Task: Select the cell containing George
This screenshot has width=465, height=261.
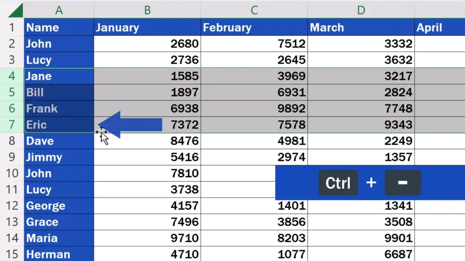Action: pyautogui.click(x=59, y=206)
